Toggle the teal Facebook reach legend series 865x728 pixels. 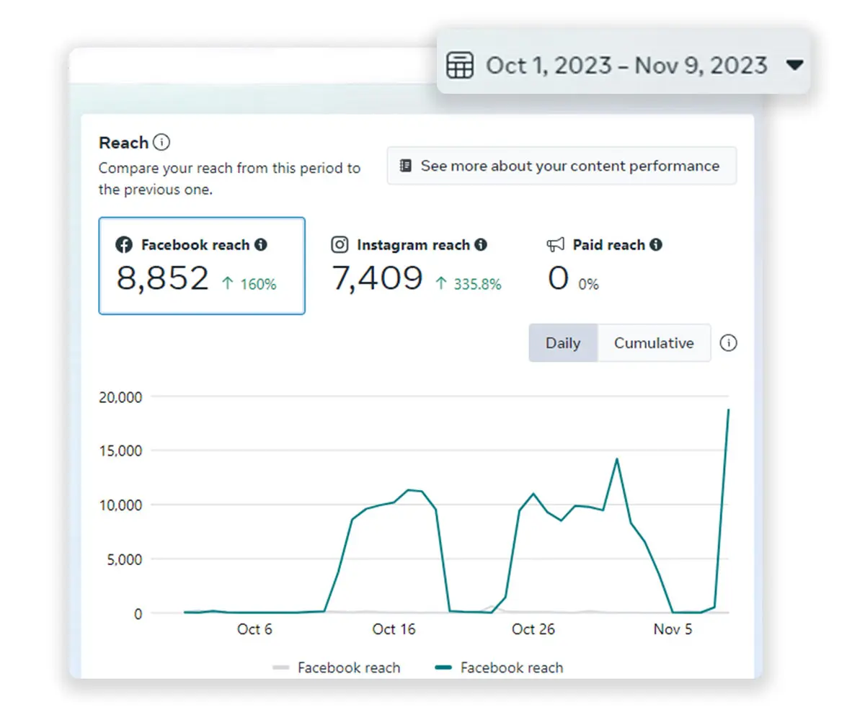(x=511, y=668)
